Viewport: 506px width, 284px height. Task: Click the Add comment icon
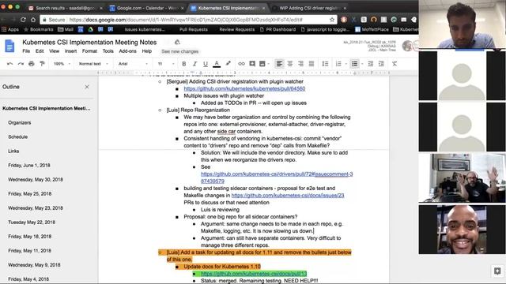point(252,64)
